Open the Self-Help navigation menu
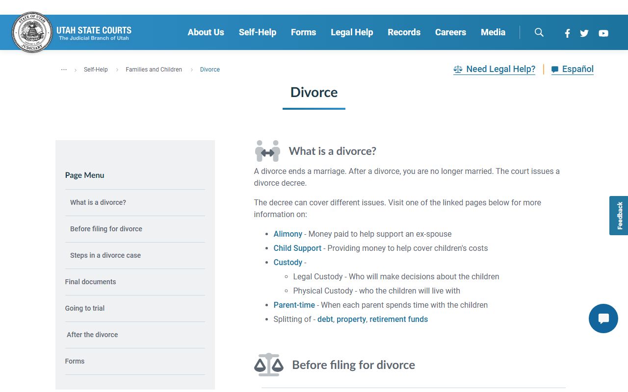The width and height of the screenshot is (628, 392). (x=257, y=32)
